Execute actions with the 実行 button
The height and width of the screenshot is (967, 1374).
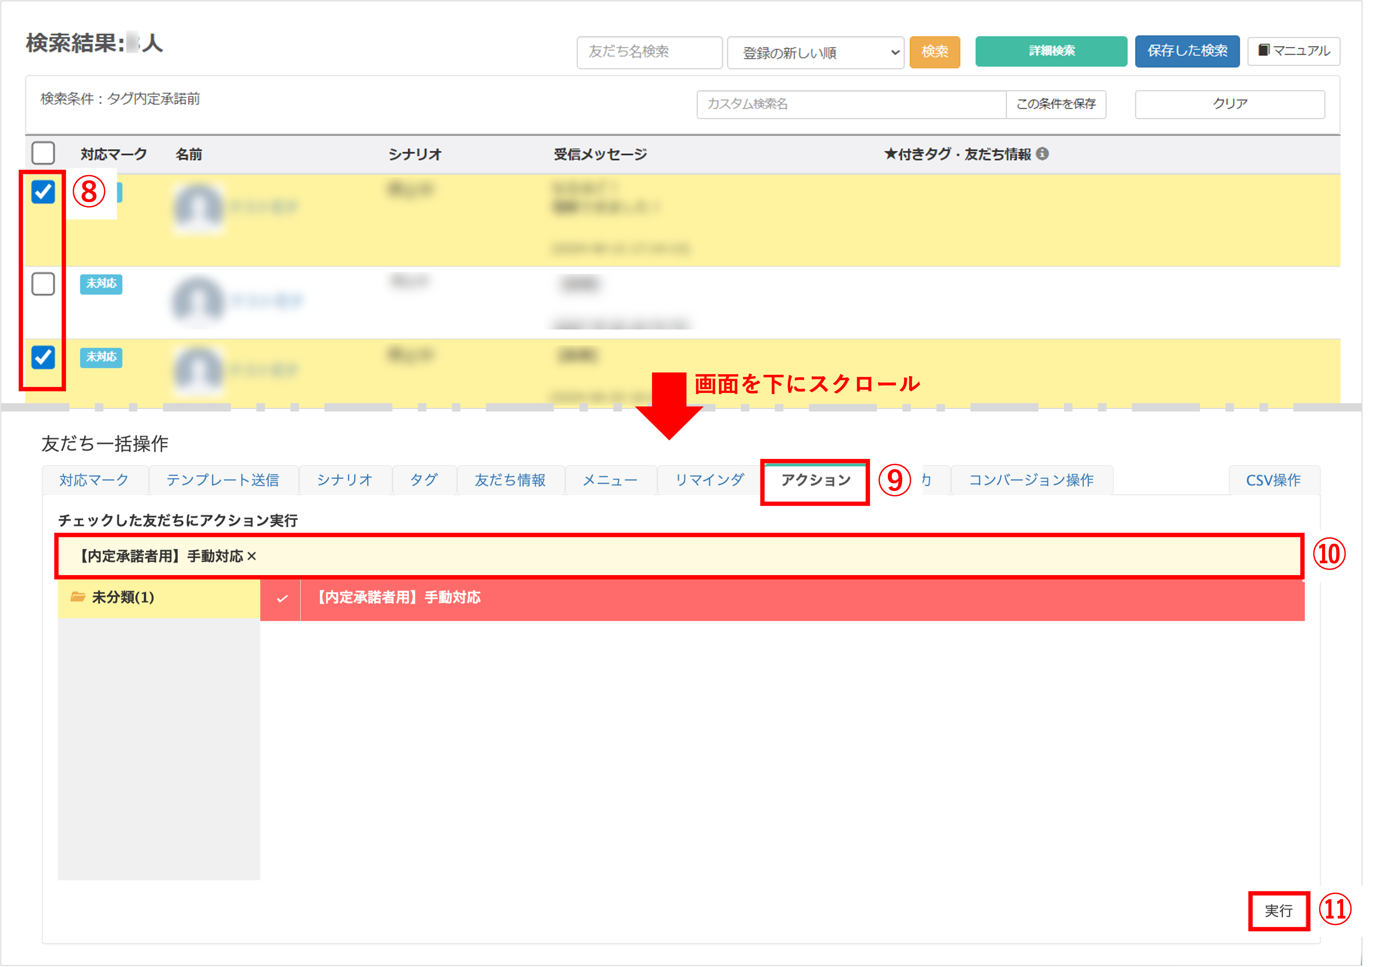click(x=1279, y=911)
